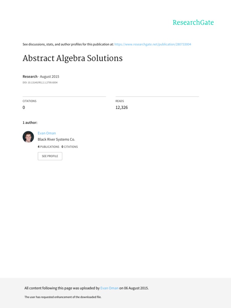Click the 'See discussions, stats' intro text

(x=68, y=44)
